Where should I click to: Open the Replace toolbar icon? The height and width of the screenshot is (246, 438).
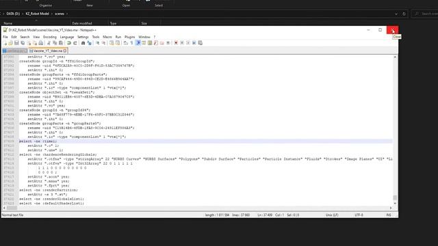(90, 43)
